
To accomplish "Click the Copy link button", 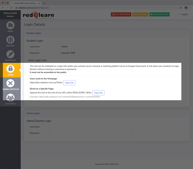I will pyautogui.click(x=69, y=83).
